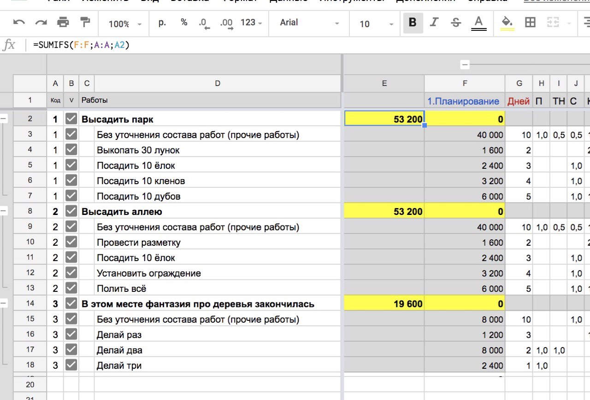This screenshot has height=400, width=590.
Task: Increase decimal places
Action: [226, 23]
